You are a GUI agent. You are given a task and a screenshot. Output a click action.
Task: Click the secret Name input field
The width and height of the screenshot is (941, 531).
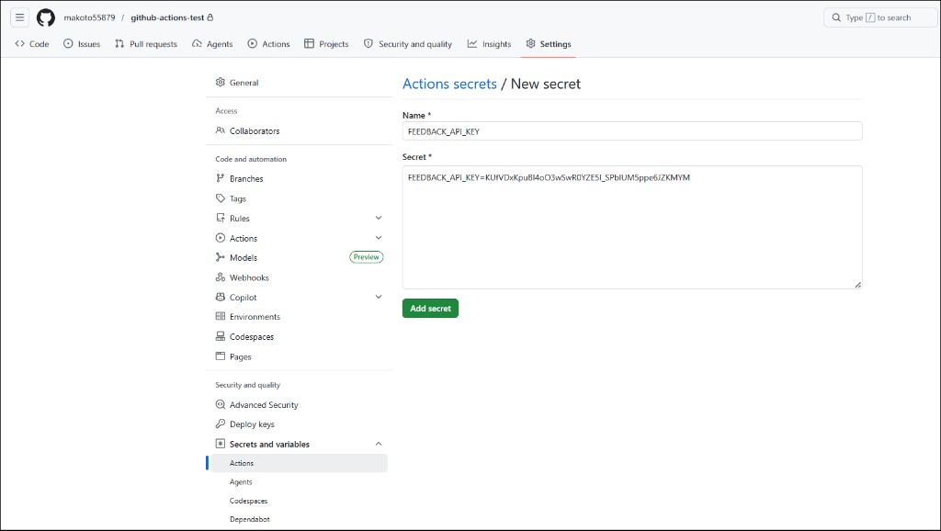click(x=632, y=131)
